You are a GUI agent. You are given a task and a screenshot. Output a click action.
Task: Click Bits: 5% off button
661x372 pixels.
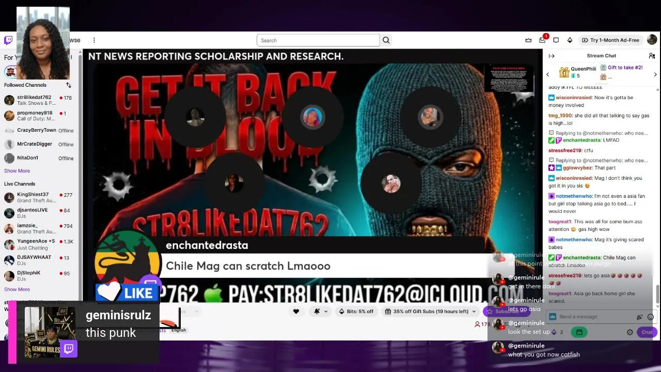point(356,311)
